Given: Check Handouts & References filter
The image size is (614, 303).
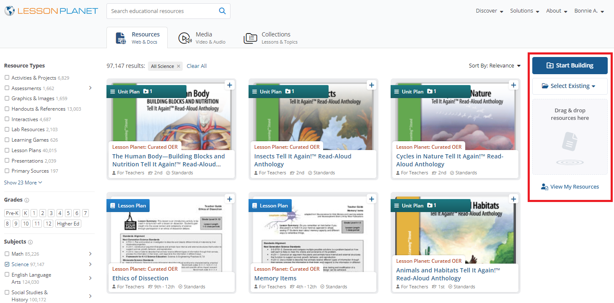Looking at the screenshot, I should 7,109.
